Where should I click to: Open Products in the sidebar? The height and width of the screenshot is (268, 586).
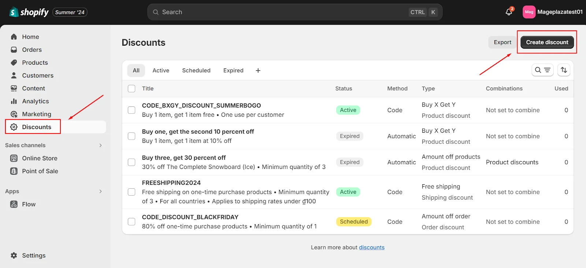pyautogui.click(x=35, y=63)
